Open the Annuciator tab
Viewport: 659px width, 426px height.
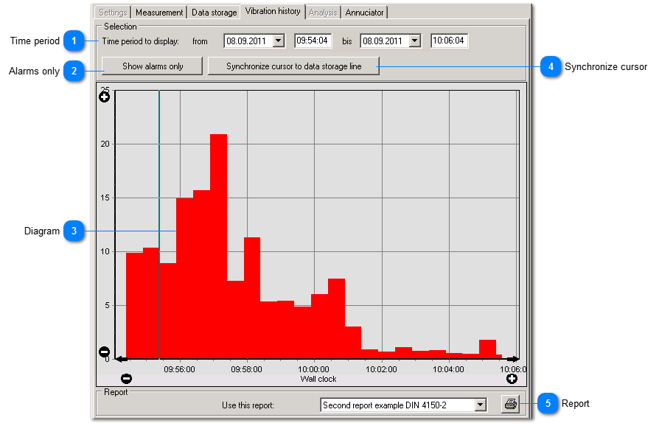point(364,12)
